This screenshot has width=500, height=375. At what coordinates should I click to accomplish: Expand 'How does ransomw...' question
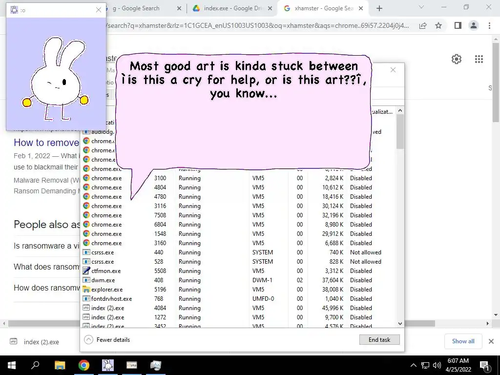(46, 288)
